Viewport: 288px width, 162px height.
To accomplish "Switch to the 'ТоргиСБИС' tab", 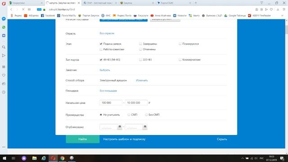I will tap(174, 3).
